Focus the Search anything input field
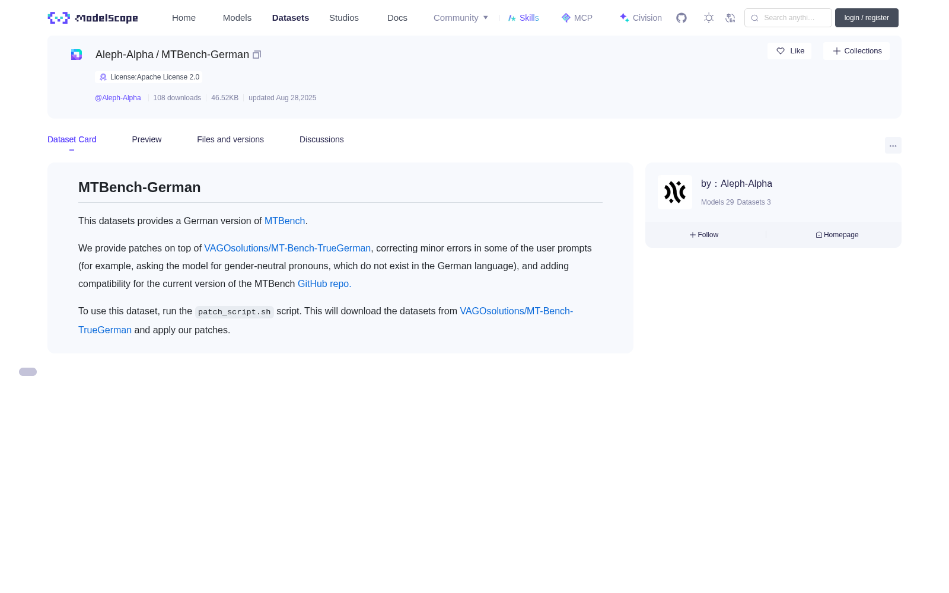Screen dimensions: 949x593 tap(788, 18)
